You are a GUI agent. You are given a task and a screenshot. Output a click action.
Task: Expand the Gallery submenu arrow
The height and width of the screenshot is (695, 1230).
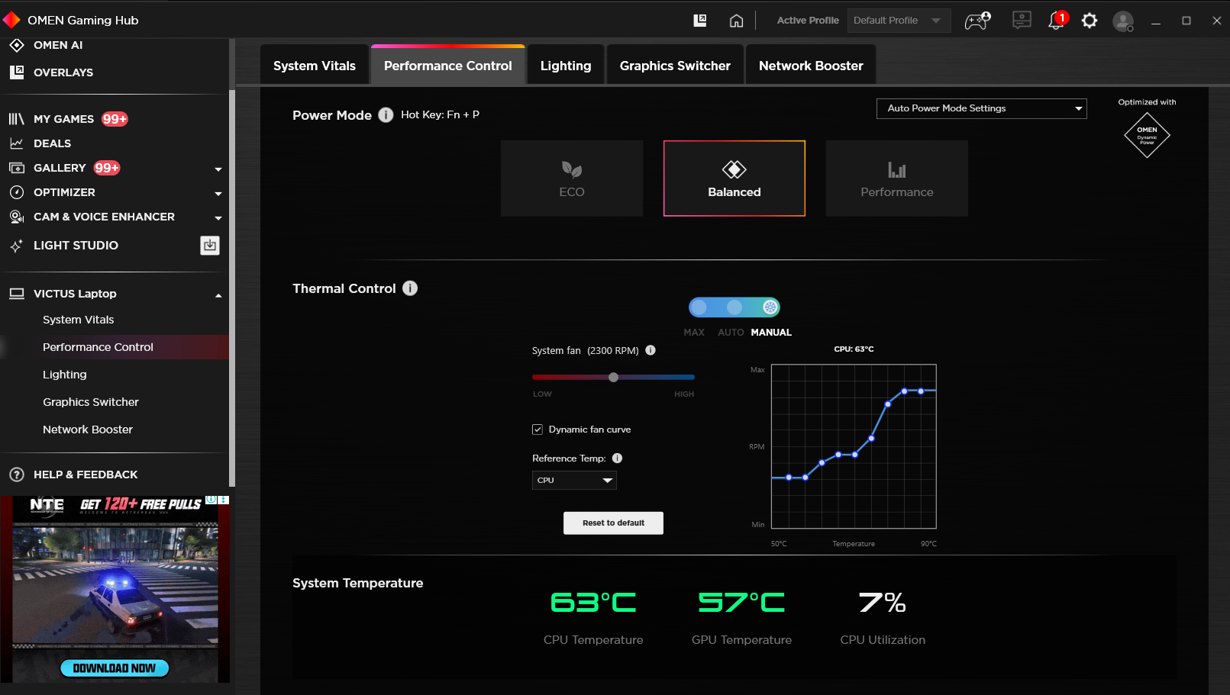click(218, 169)
